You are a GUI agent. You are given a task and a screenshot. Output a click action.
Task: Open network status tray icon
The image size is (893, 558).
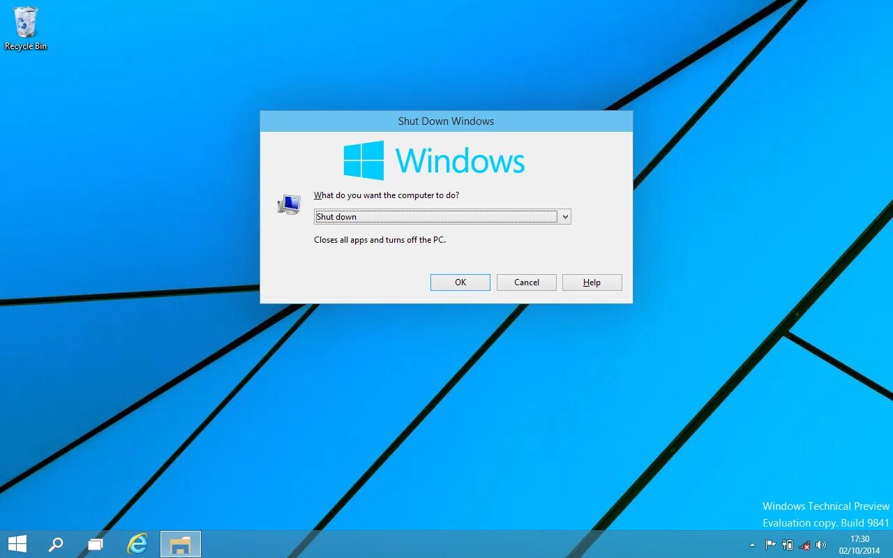[x=804, y=545]
